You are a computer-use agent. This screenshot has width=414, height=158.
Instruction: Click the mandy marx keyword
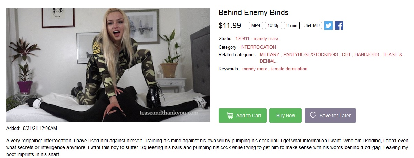[x=254, y=69]
